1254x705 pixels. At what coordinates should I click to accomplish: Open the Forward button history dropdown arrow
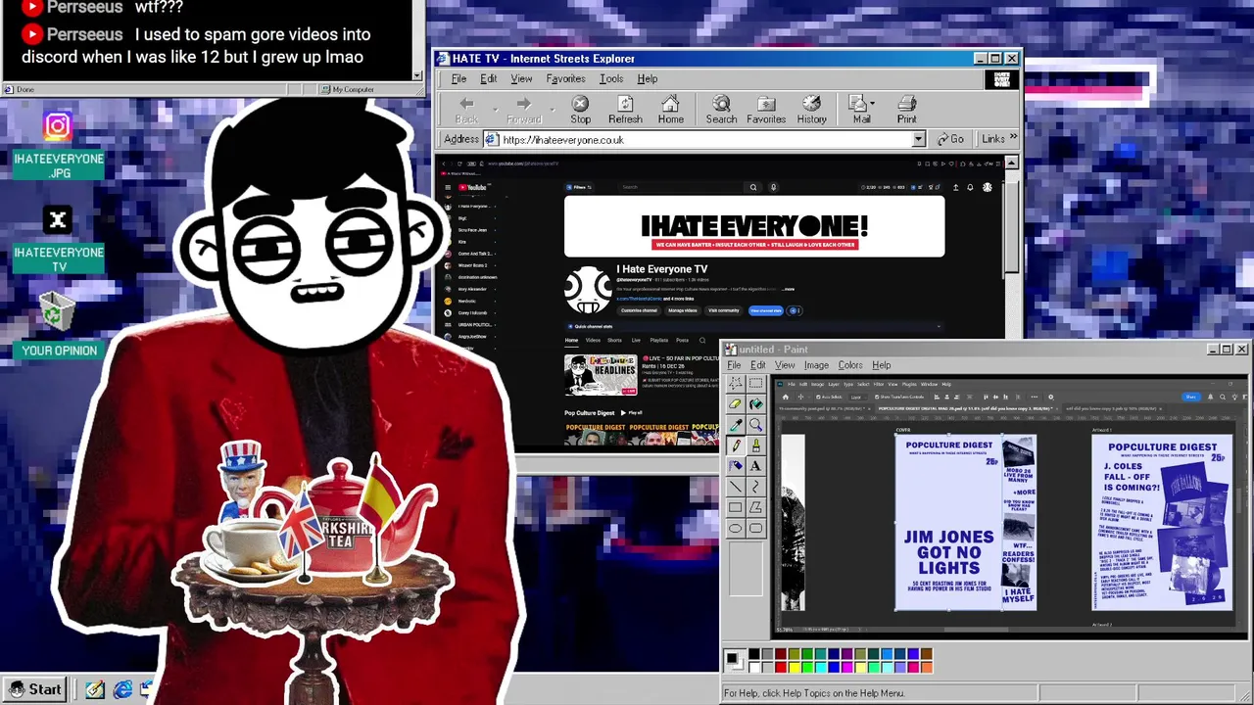pos(552,110)
